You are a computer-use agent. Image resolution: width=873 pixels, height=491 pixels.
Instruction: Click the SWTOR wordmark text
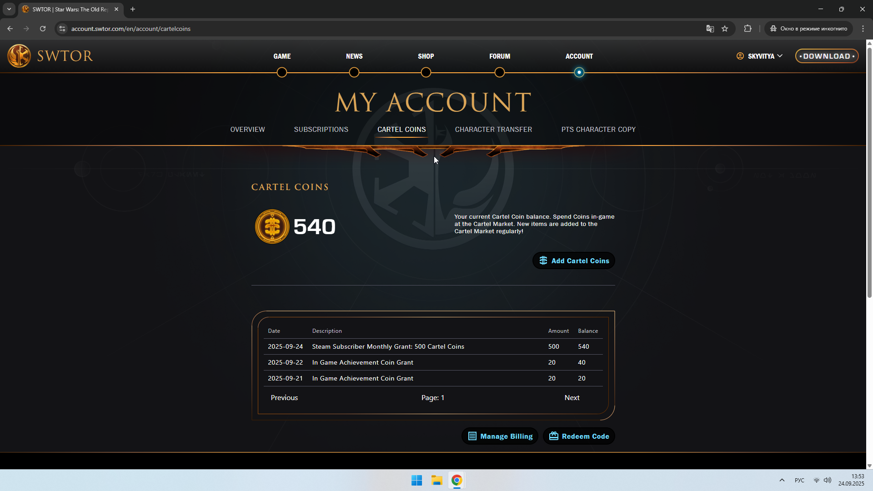65,56
